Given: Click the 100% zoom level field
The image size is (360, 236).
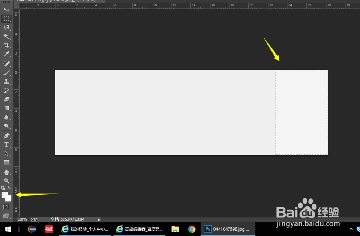Looking at the screenshot, I should [22, 219].
